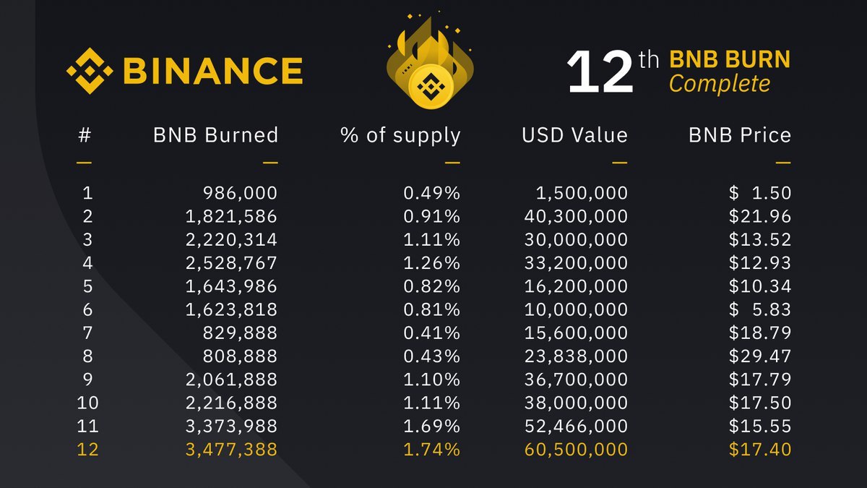Click the highlighted price $17.40

760,449
